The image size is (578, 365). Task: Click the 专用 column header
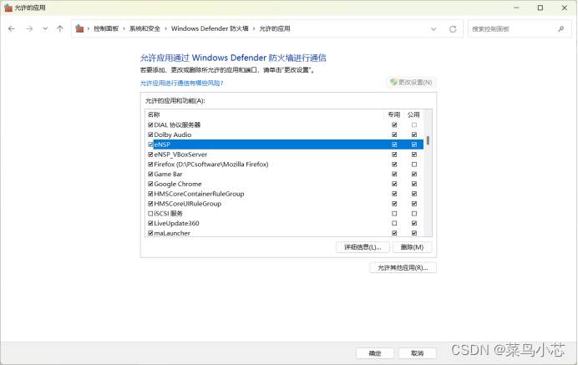click(393, 114)
